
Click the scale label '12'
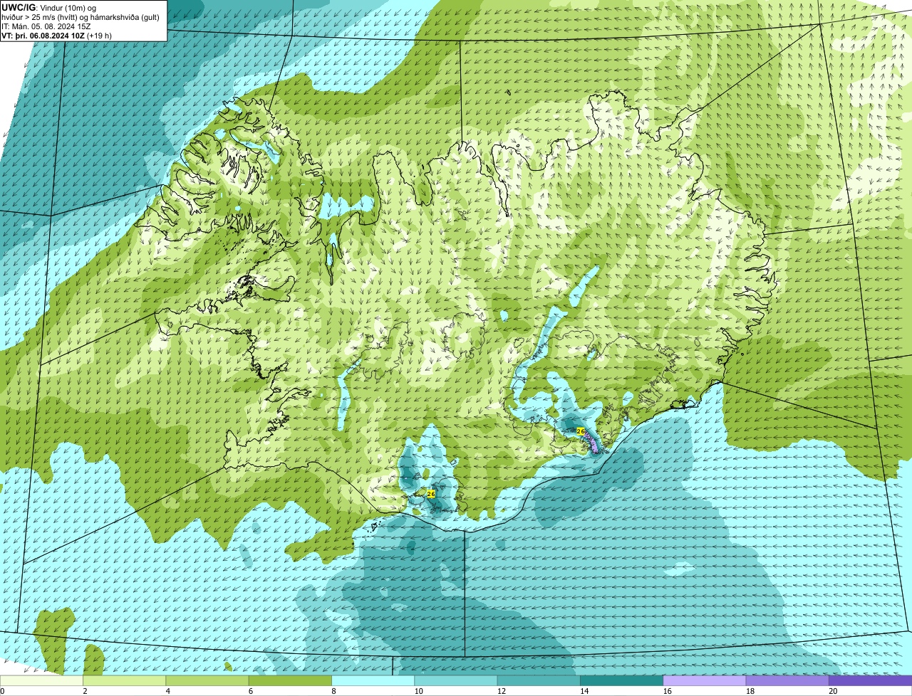pyautogui.click(x=501, y=691)
